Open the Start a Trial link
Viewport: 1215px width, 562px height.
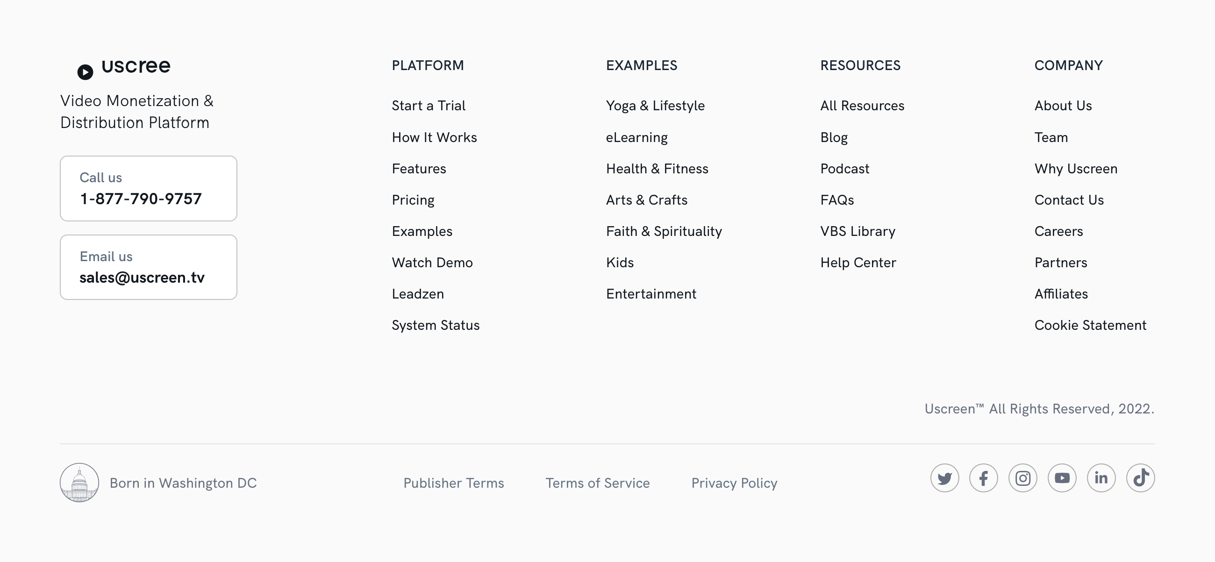[x=428, y=106]
